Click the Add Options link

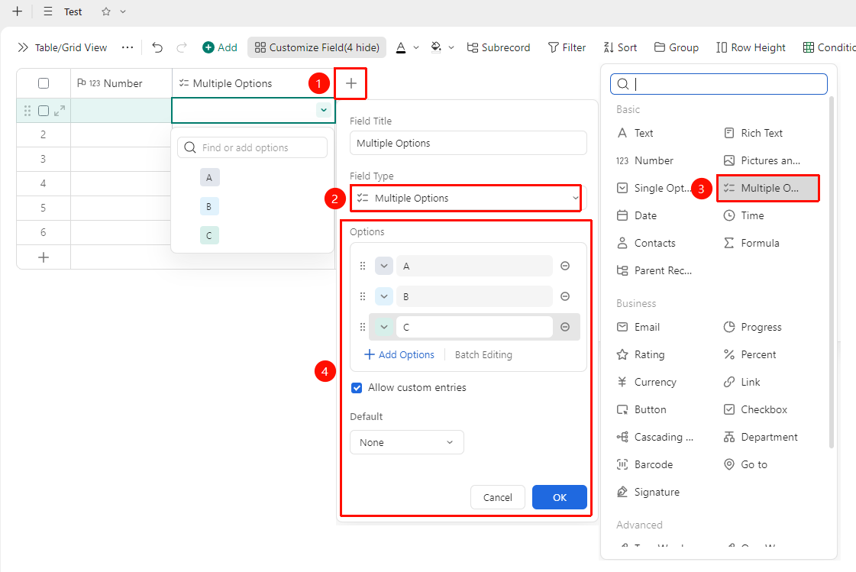tap(399, 355)
